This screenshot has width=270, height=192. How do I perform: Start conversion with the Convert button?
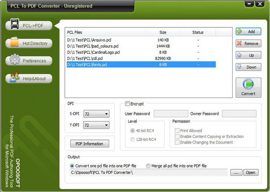pyautogui.click(x=248, y=88)
